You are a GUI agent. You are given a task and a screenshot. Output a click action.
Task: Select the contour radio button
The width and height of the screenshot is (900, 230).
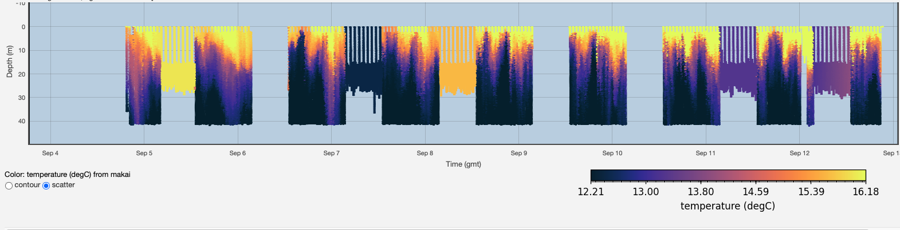(x=9, y=185)
